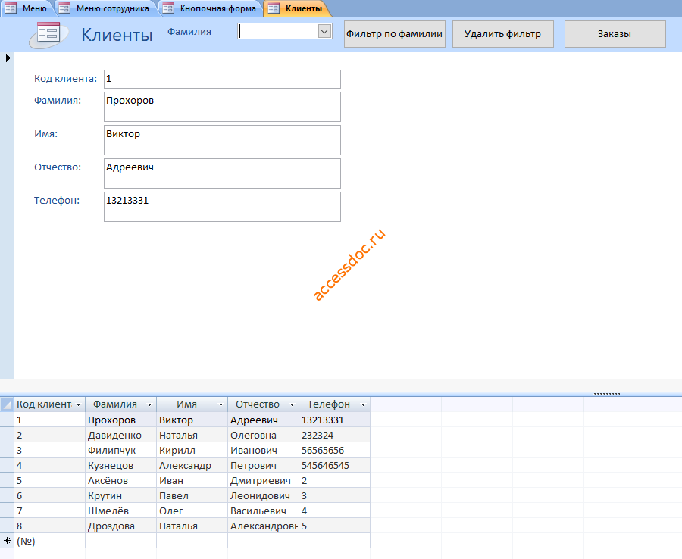The height and width of the screenshot is (559, 682).
Task: Open the Имя column filter dropdown
Action: (221, 404)
